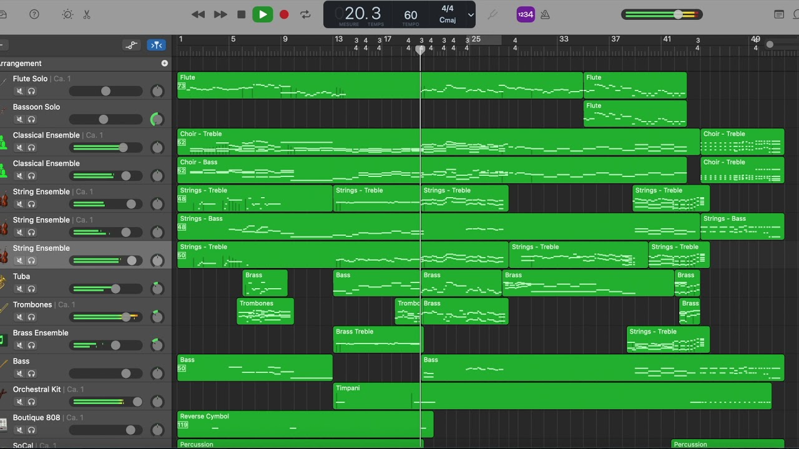This screenshot has width=799, height=449.
Task: Mute the Bass track
Action: (19, 374)
